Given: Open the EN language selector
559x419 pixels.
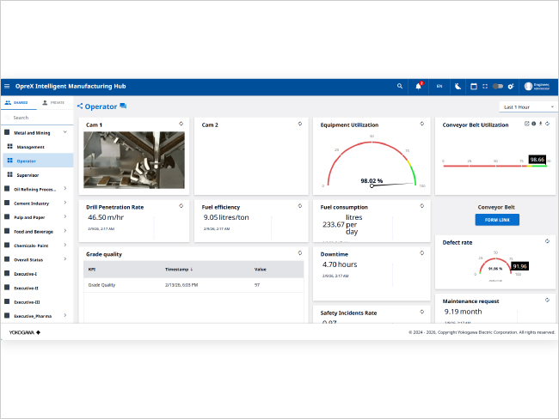Looking at the screenshot, I should [x=439, y=86].
